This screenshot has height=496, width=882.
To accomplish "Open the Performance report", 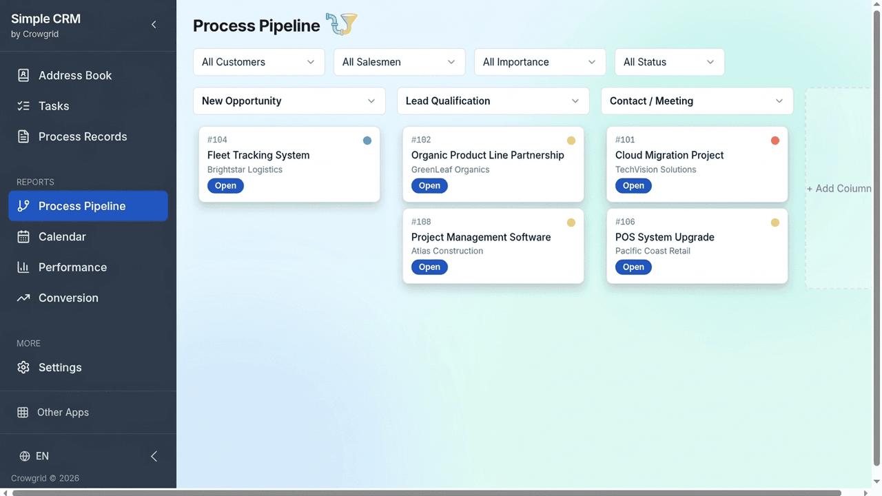I will (88, 267).
